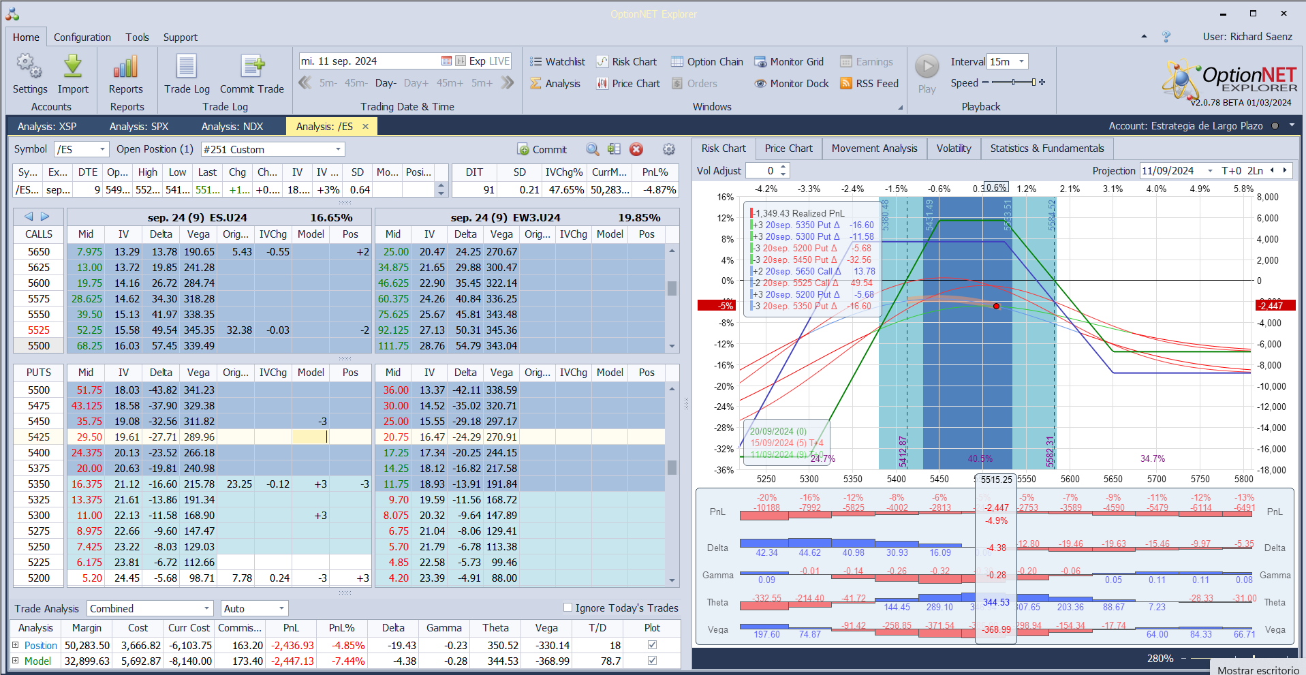Click the expiration bar icon beside Exp
1306x675 pixels.
tap(461, 61)
